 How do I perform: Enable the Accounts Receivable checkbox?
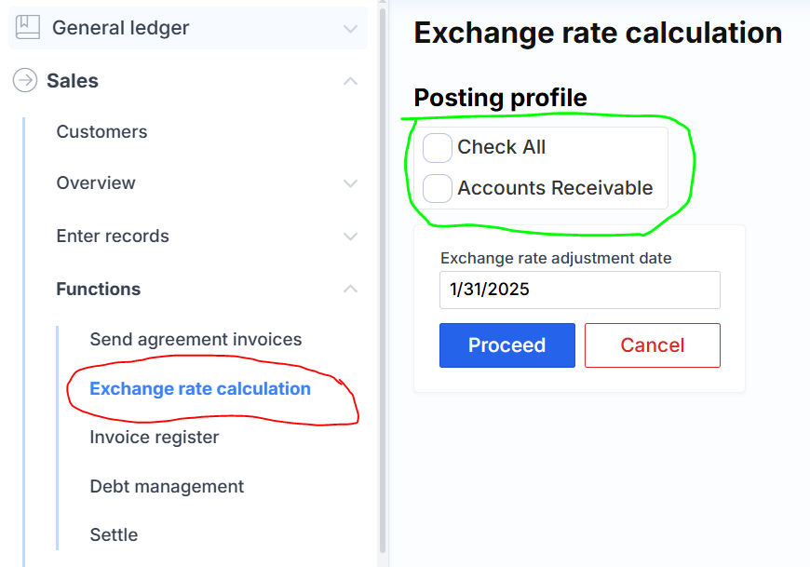point(438,188)
